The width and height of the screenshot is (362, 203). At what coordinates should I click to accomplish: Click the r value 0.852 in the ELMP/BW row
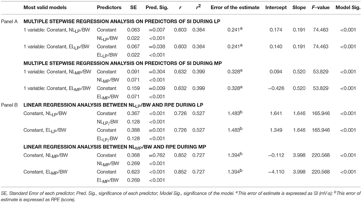click(180, 172)
